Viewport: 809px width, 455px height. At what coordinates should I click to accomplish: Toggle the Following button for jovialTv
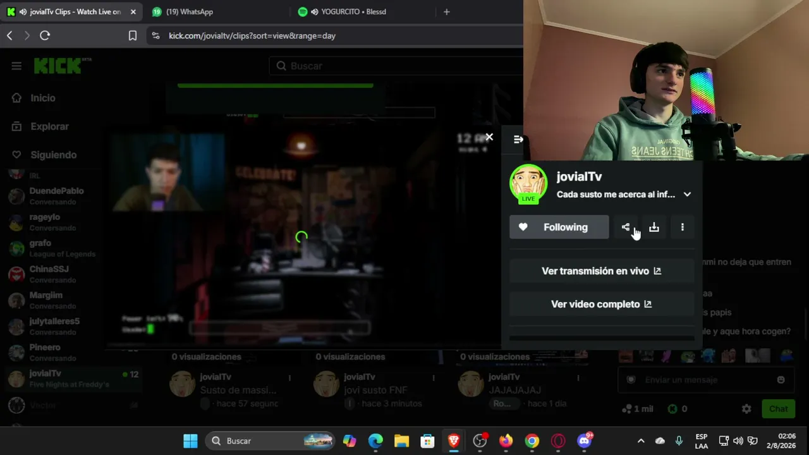point(559,227)
